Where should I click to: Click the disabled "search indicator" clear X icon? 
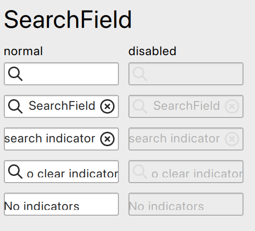232,139
